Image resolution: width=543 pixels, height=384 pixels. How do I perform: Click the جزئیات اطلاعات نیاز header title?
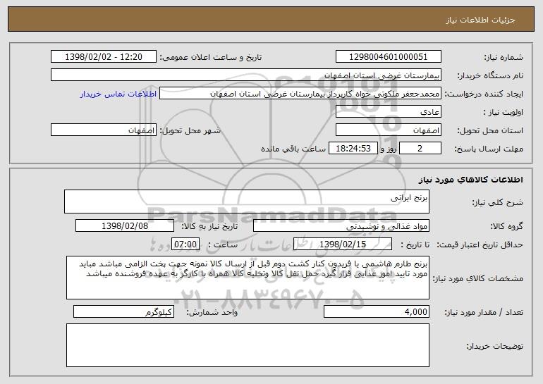[x=480, y=20]
